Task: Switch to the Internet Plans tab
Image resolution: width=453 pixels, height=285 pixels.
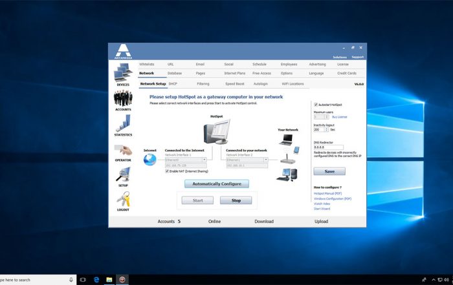Action: click(x=234, y=73)
